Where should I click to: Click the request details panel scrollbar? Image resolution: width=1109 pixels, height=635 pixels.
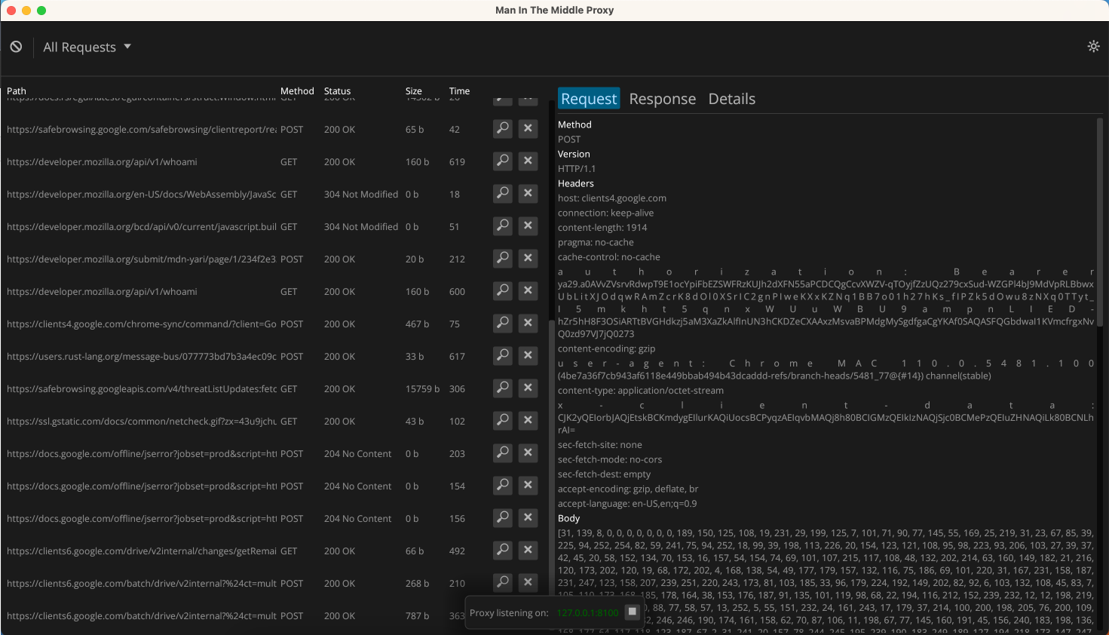(x=1100, y=222)
